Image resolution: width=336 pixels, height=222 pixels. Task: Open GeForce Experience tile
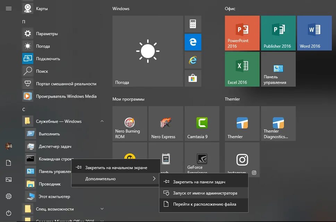point(202,158)
